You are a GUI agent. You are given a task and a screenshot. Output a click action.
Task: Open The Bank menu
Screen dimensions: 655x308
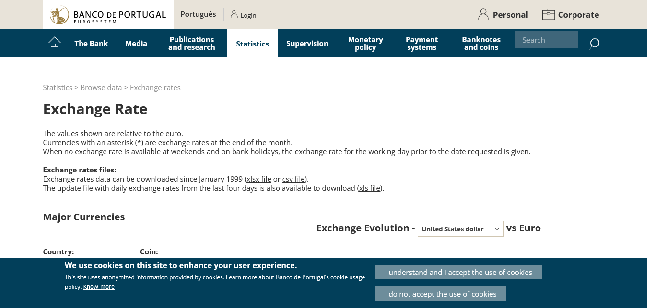click(91, 44)
